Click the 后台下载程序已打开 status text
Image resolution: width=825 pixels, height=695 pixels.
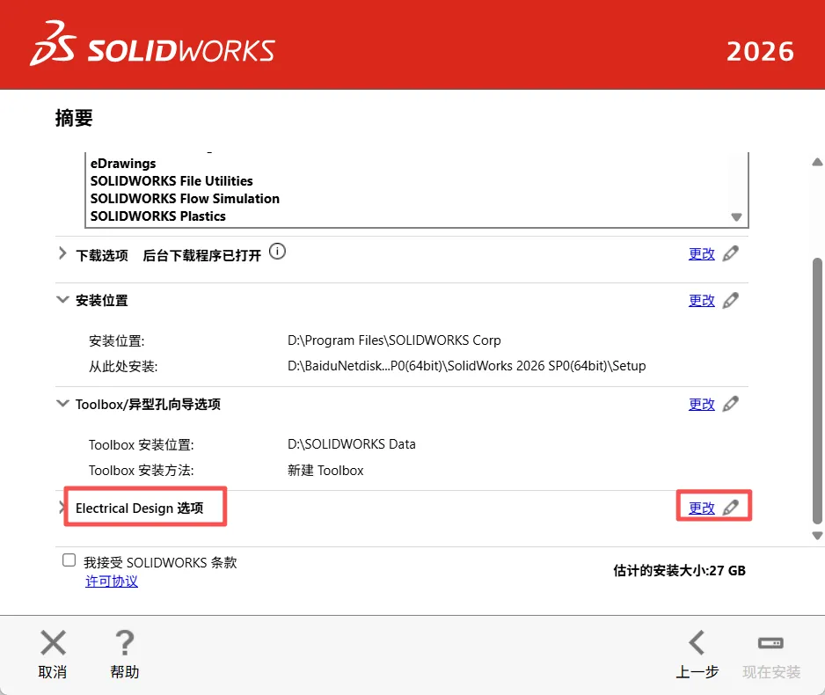coord(202,256)
